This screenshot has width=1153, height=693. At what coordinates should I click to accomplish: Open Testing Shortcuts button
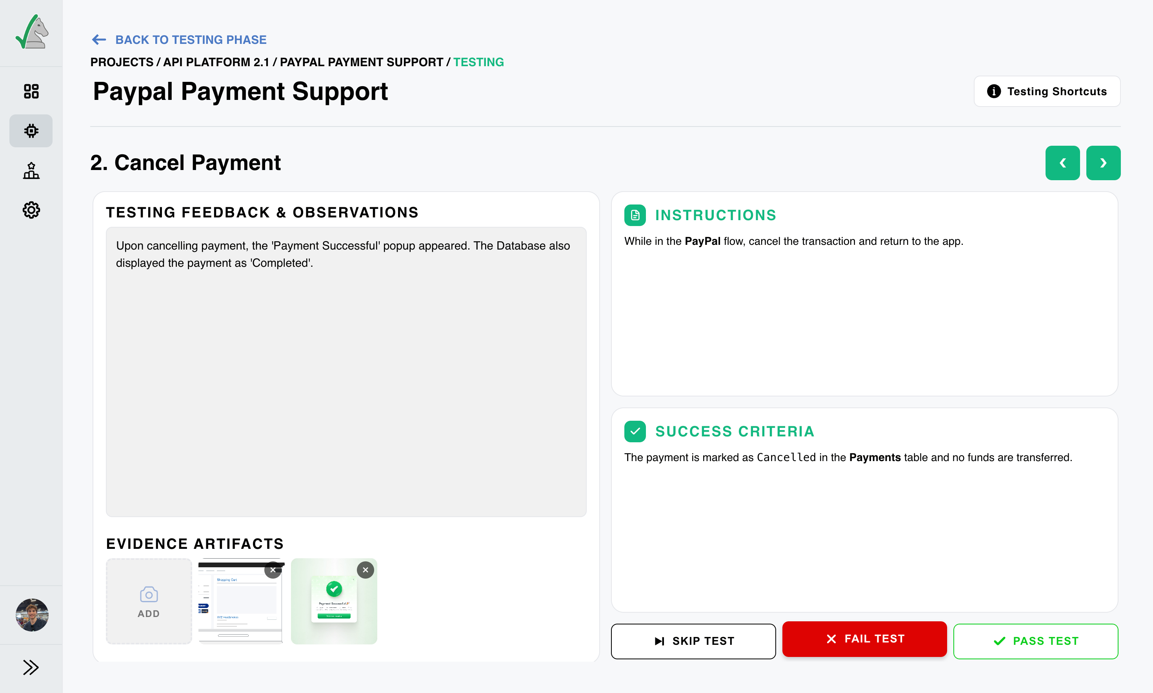pyautogui.click(x=1047, y=92)
